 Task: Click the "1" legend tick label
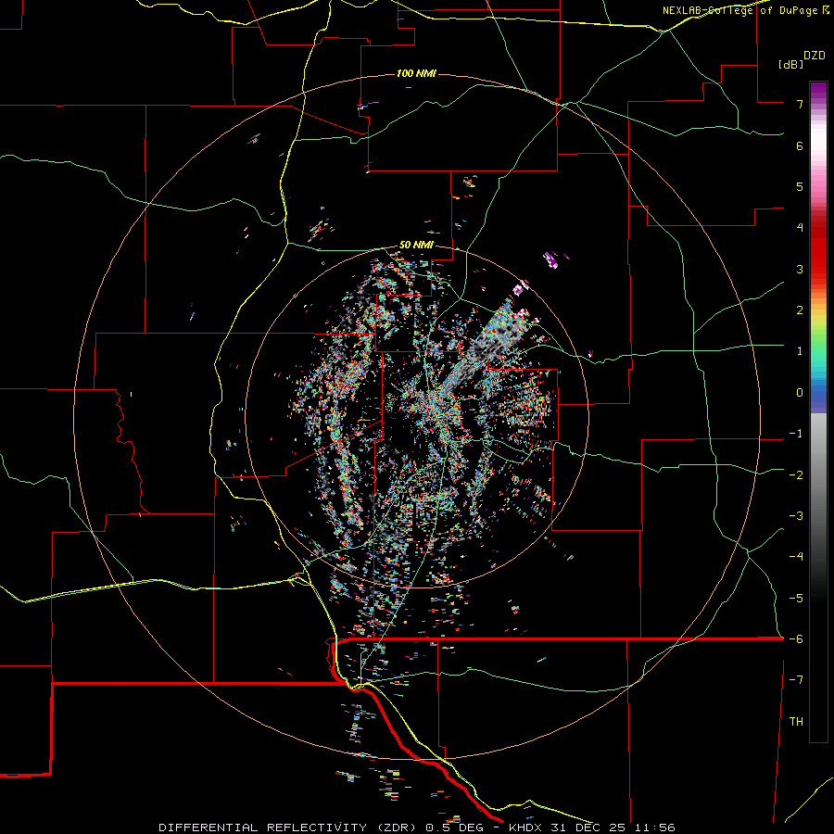pos(800,351)
